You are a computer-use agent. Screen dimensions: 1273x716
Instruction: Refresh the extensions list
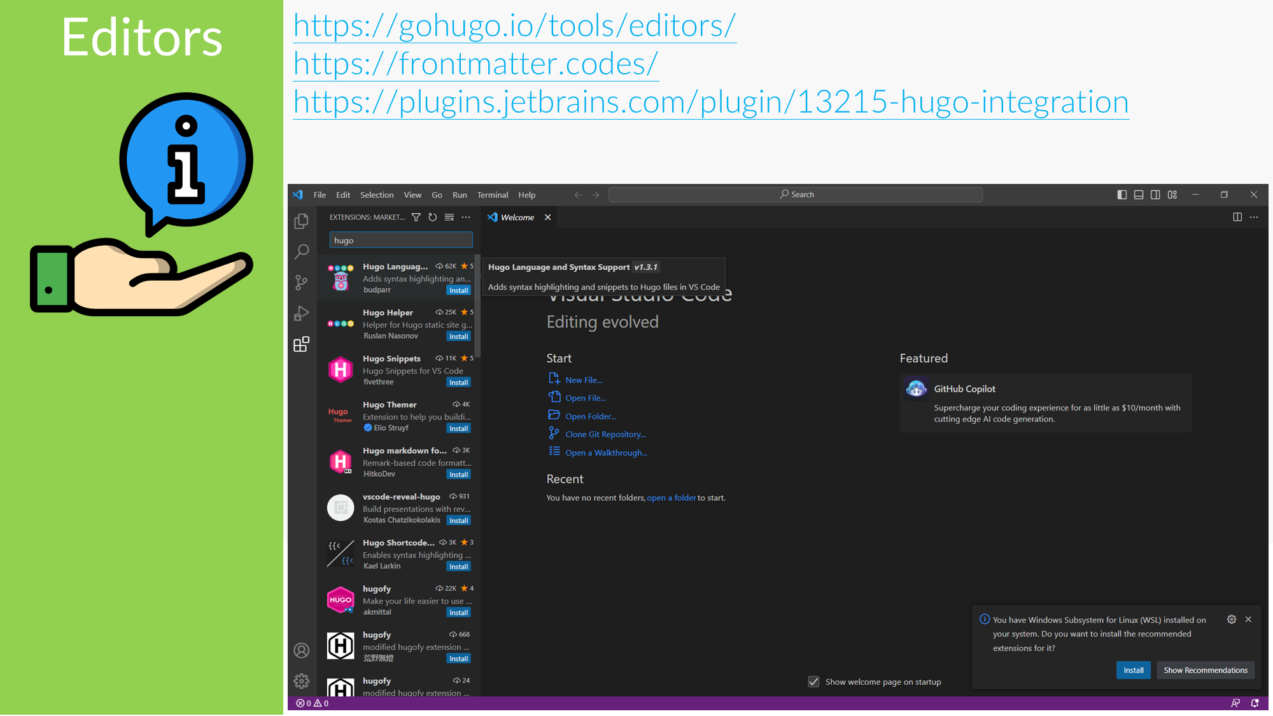[x=432, y=217]
